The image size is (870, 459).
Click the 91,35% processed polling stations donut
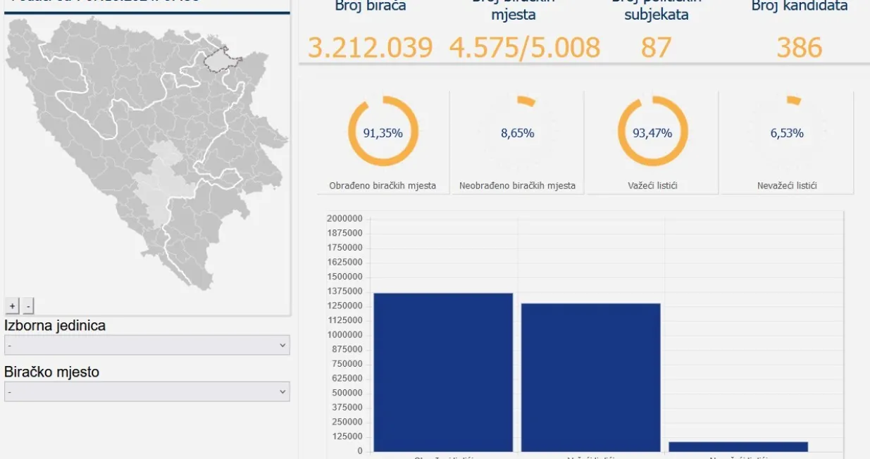383,132
